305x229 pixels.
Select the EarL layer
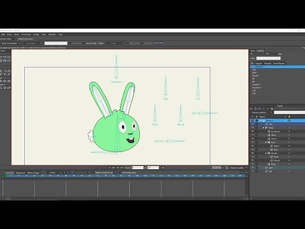tap(271, 168)
